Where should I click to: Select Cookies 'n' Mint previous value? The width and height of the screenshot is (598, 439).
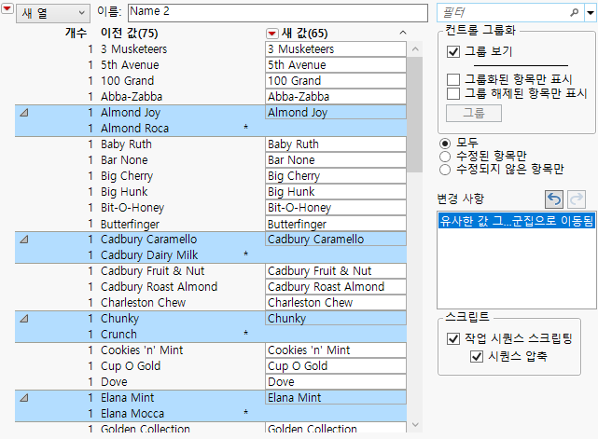(142, 350)
